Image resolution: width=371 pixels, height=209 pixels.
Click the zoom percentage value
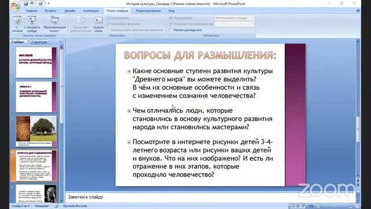click(x=311, y=206)
